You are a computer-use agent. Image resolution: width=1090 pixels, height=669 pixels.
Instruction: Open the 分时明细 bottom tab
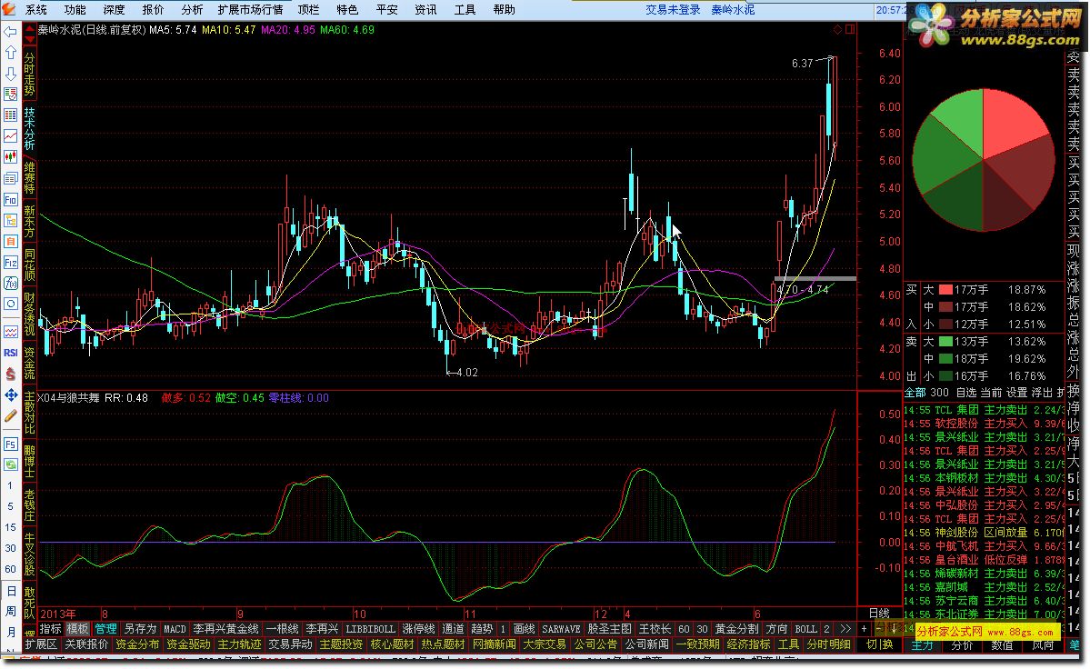[828, 644]
